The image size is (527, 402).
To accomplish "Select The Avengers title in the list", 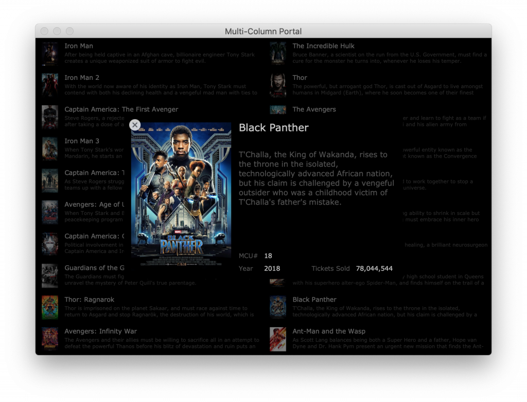I will (x=314, y=109).
